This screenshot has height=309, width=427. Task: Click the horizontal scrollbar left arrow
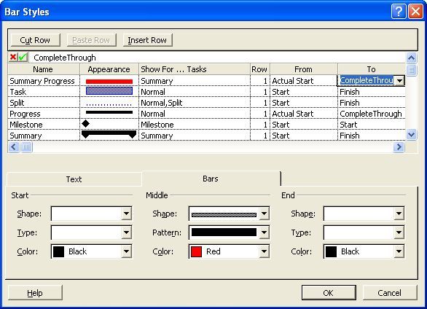(14, 147)
